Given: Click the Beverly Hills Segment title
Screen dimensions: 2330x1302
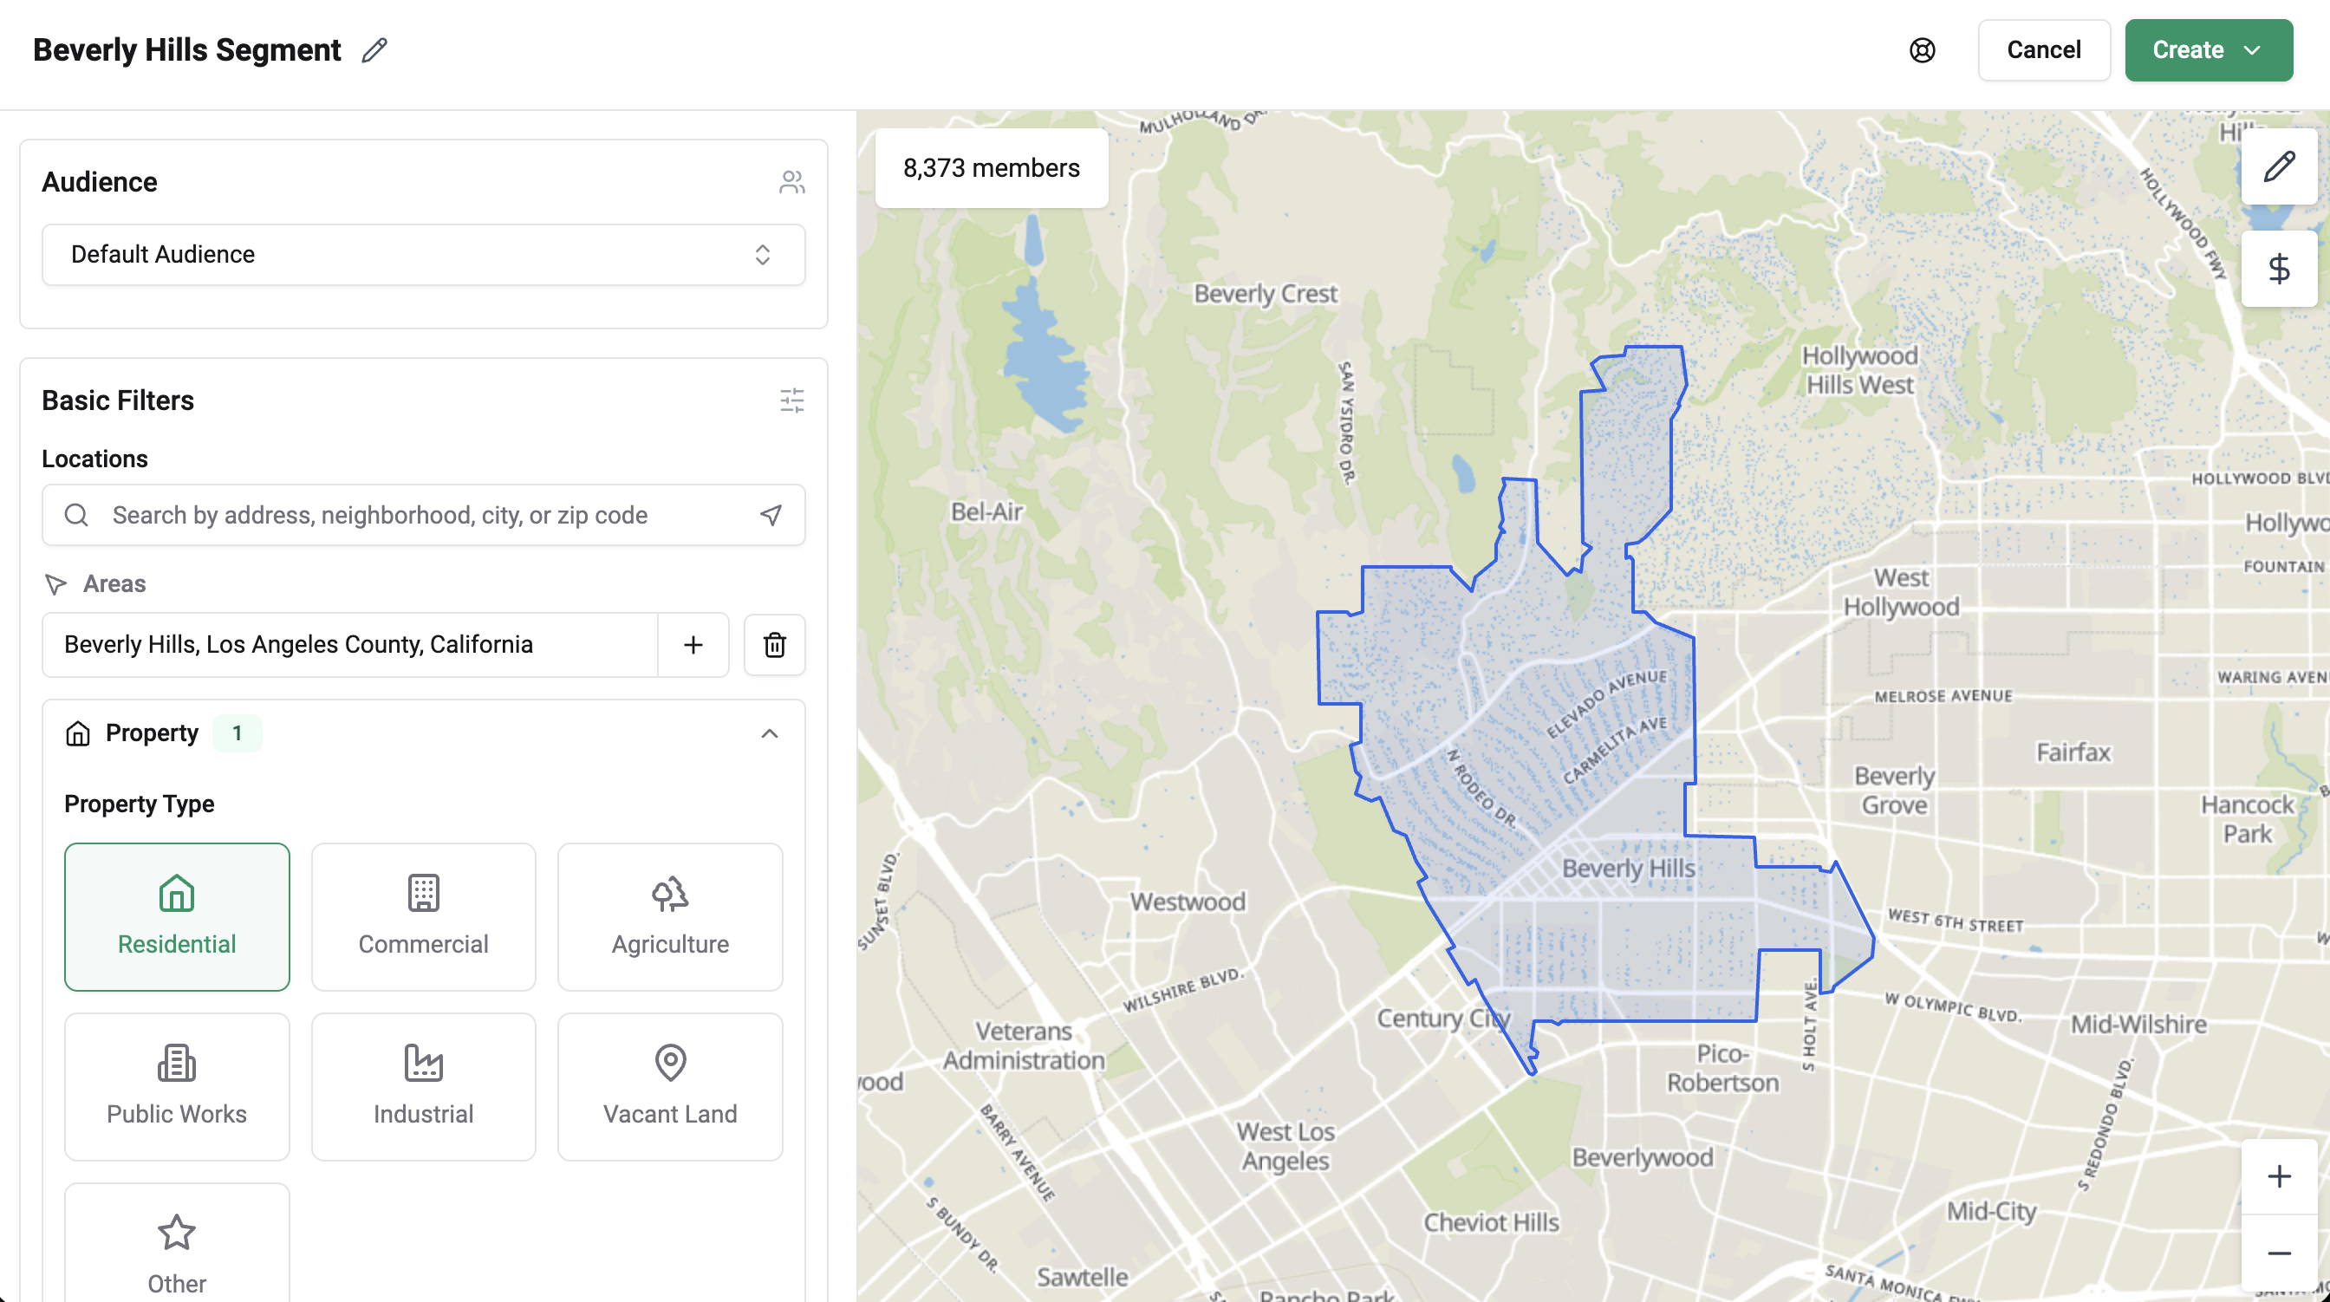Looking at the screenshot, I should (x=187, y=49).
